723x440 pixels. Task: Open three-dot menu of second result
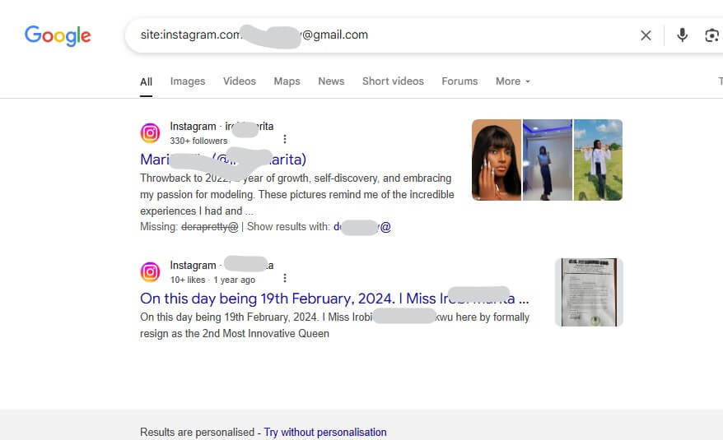point(284,278)
